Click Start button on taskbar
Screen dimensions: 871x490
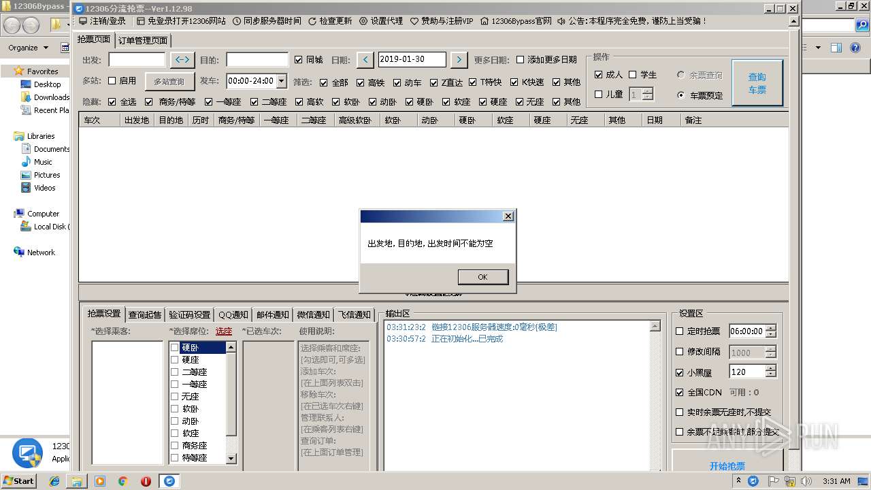pos(18,480)
